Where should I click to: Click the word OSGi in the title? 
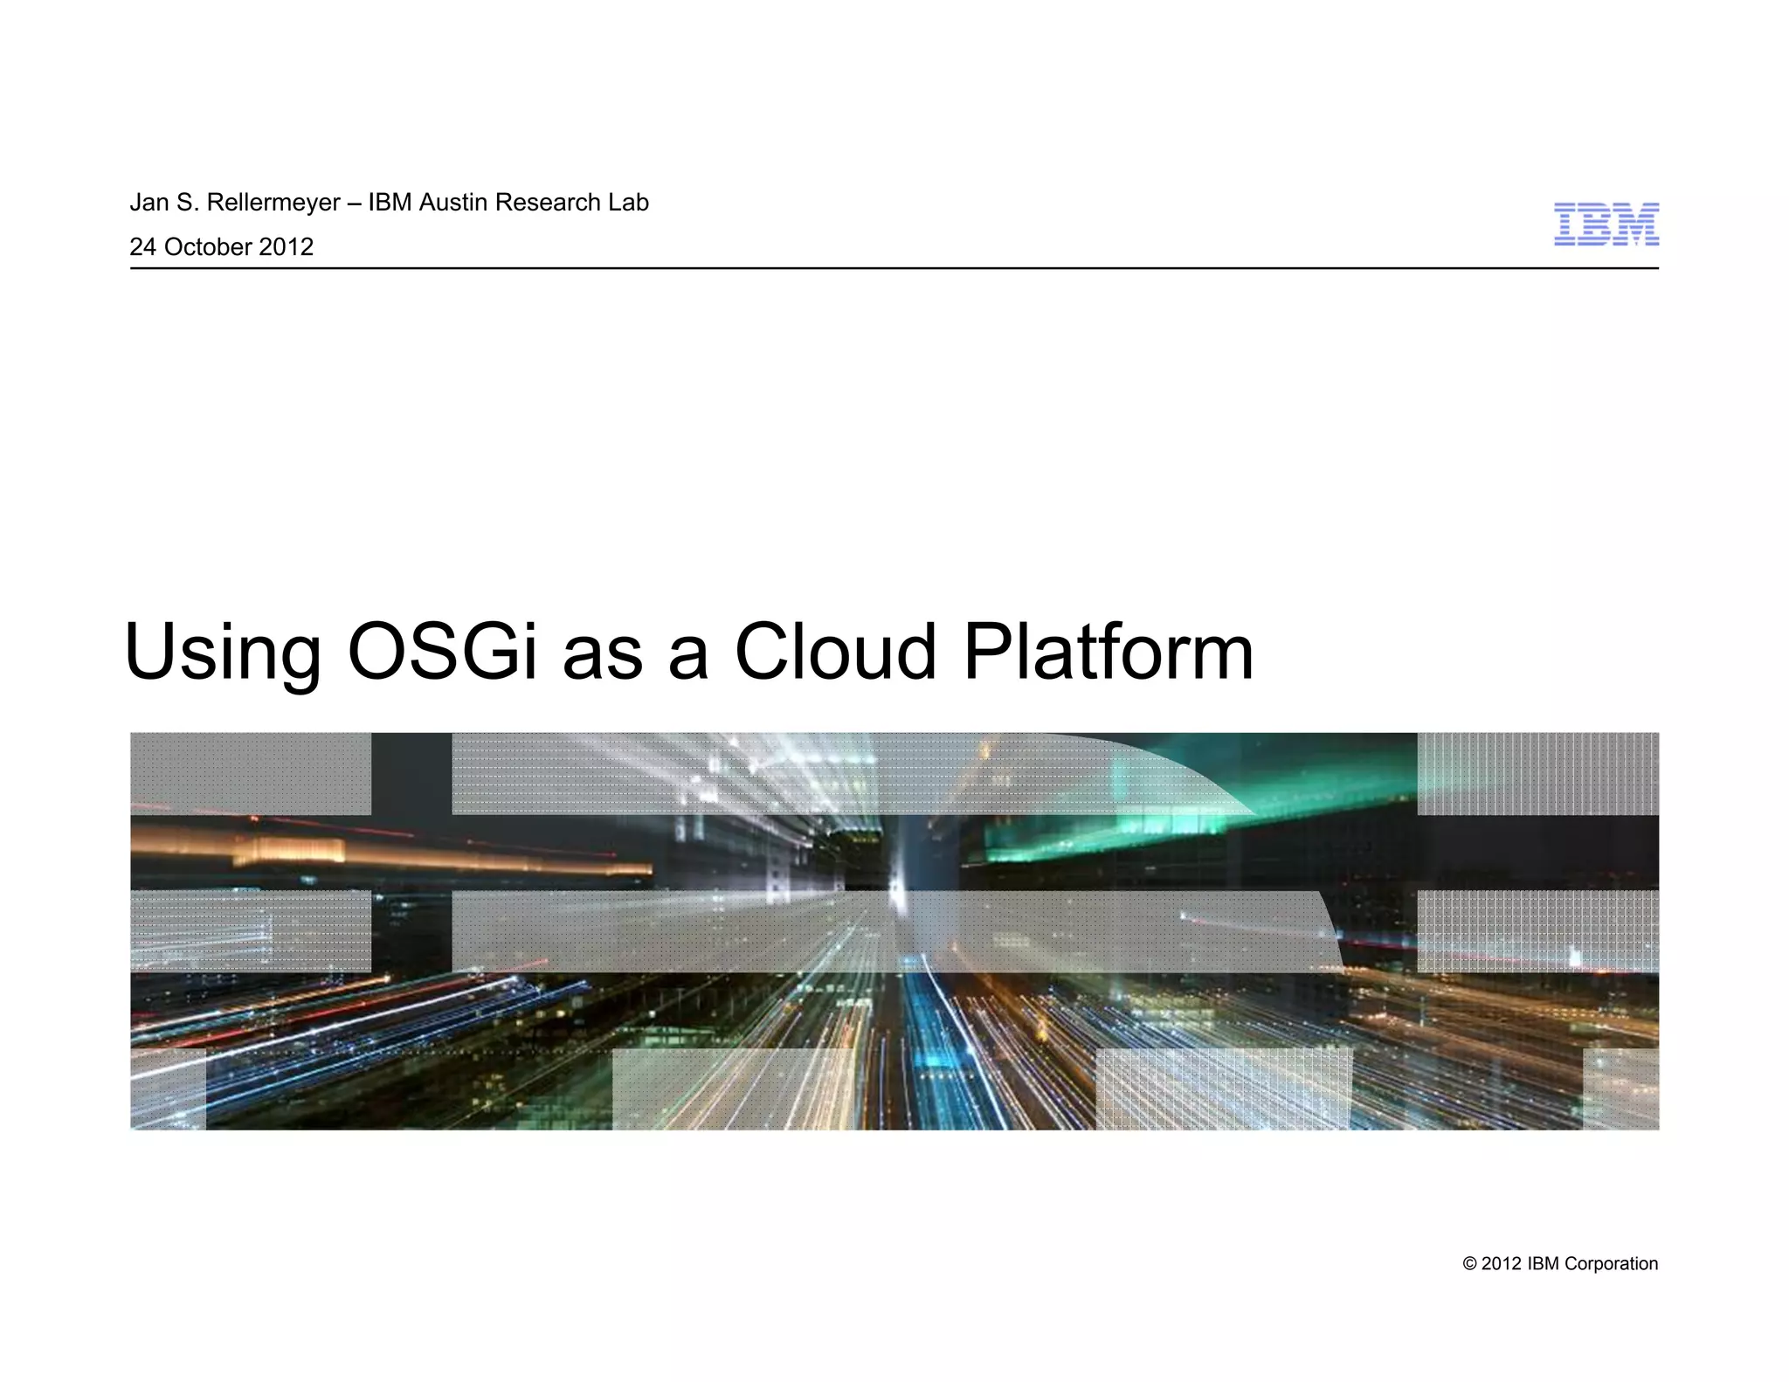coord(442,651)
